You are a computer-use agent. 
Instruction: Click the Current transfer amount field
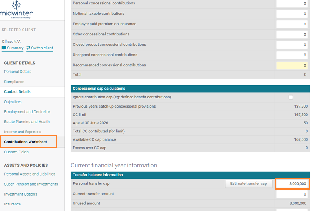[x=292, y=194]
